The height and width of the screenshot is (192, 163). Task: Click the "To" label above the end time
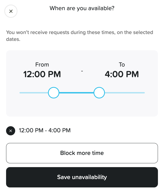(x=122, y=65)
